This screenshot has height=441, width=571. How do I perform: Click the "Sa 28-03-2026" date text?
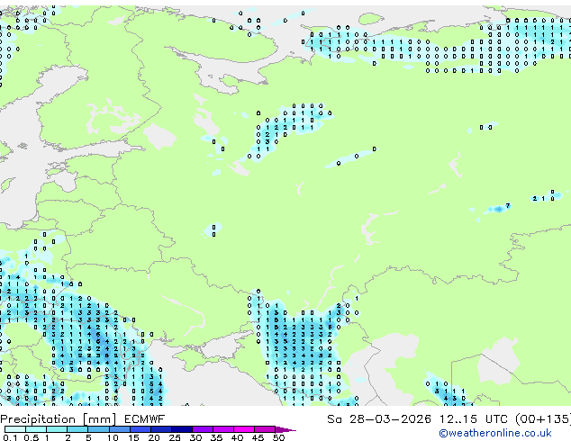pos(379,419)
